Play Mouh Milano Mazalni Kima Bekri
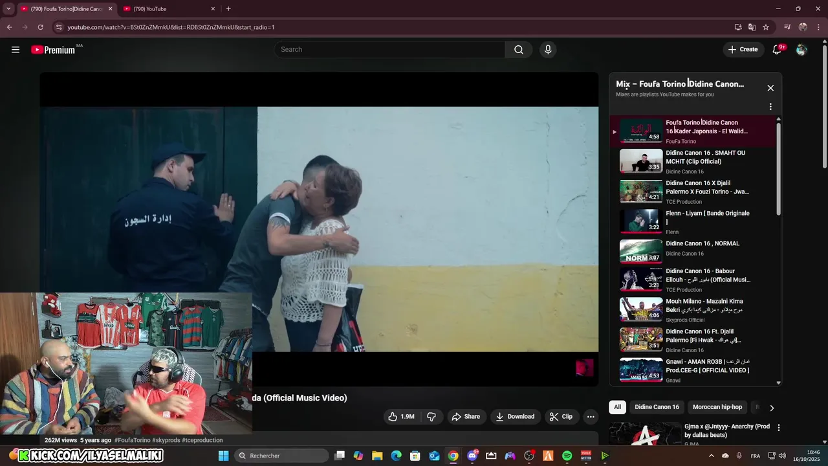Screen dimensions: 828x466 (x=691, y=310)
